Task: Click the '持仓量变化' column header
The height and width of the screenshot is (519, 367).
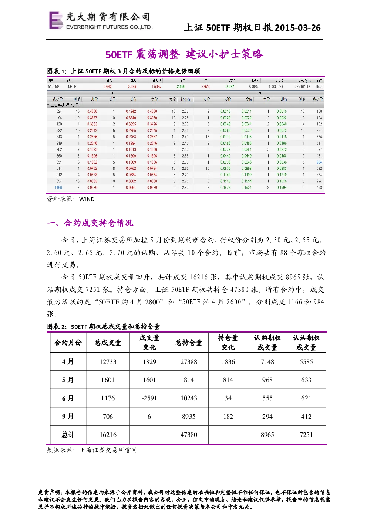Action: click(x=228, y=343)
